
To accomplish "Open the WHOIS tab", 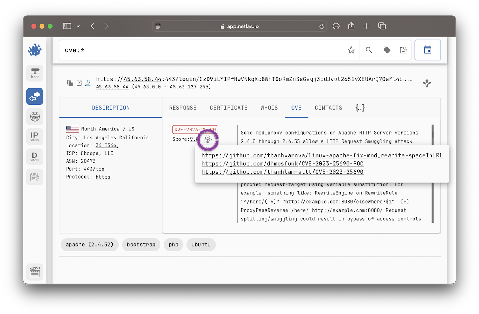I will [x=269, y=108].
